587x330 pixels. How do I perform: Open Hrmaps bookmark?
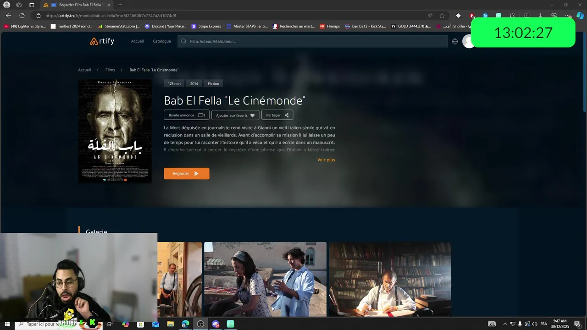coord(330,26)
